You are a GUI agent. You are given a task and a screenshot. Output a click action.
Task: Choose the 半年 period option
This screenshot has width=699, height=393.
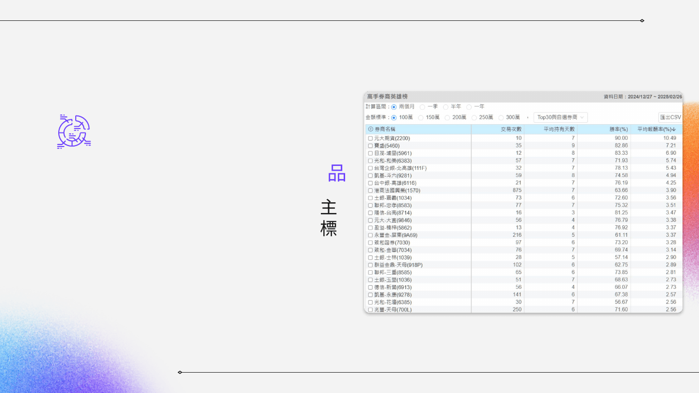(446, 107)
